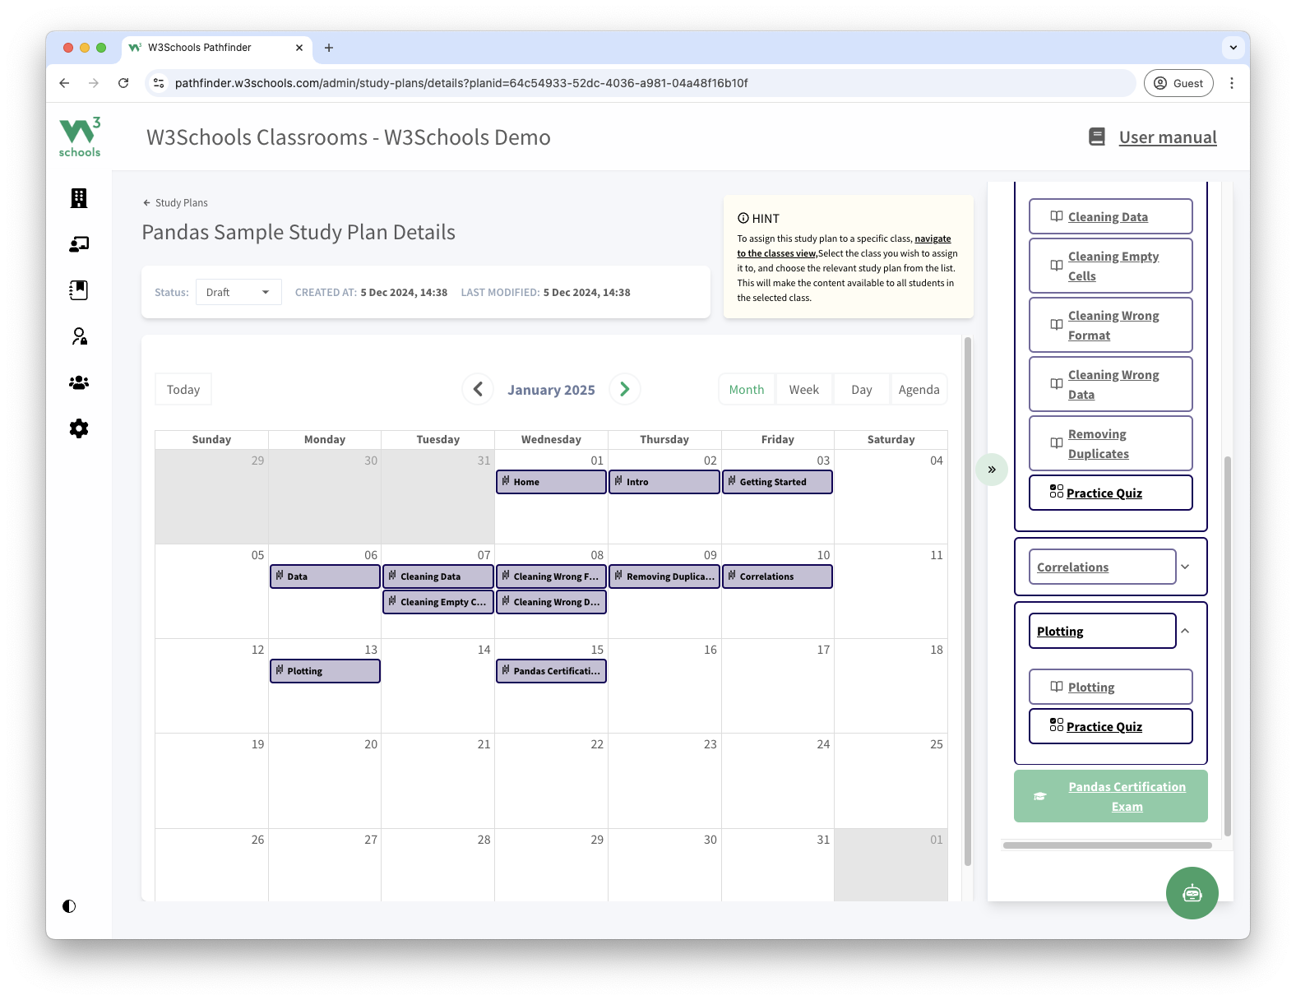1296x1000 pixels.
Task: Select the Getting Started calendar event
Action: click(x=777, y=482)
